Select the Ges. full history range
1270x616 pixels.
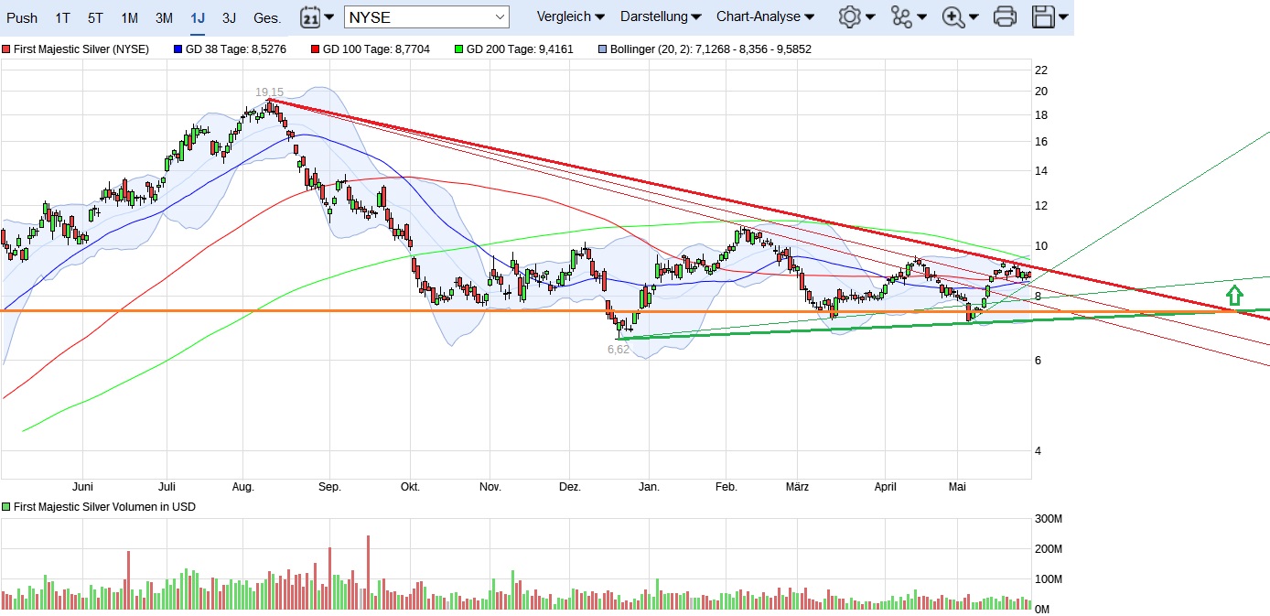267,17
